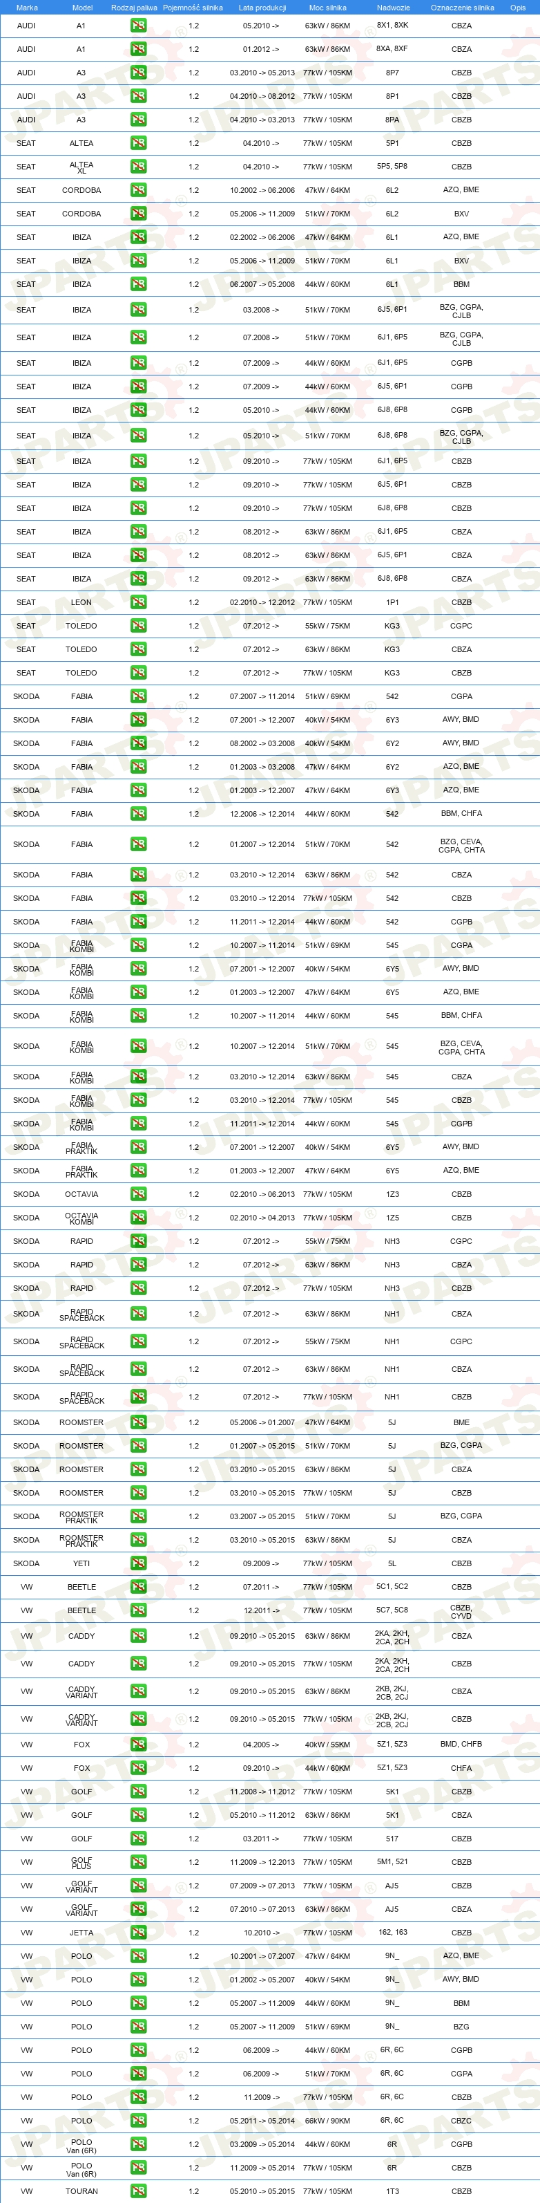Screen dimensions: 540x2203
Task: Click production years '12.2011 ->'
Action: click(x=262, y=1610)
